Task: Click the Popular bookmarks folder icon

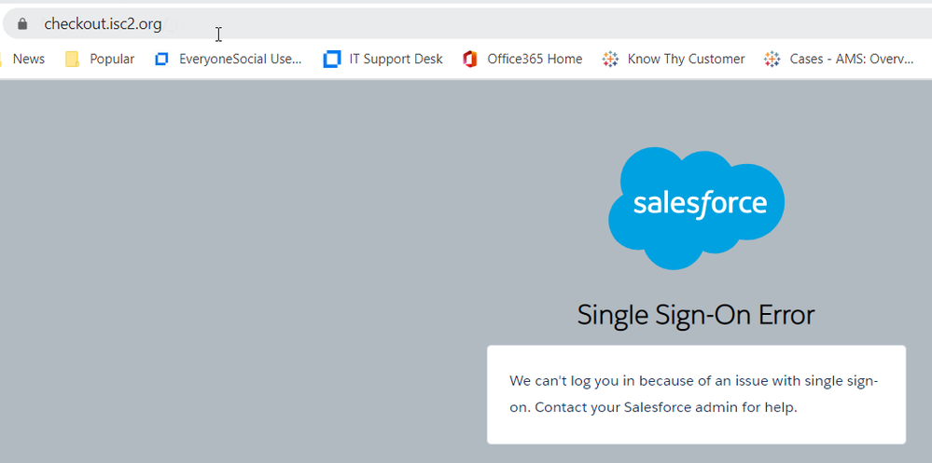Action: click(x=73, y=59)
